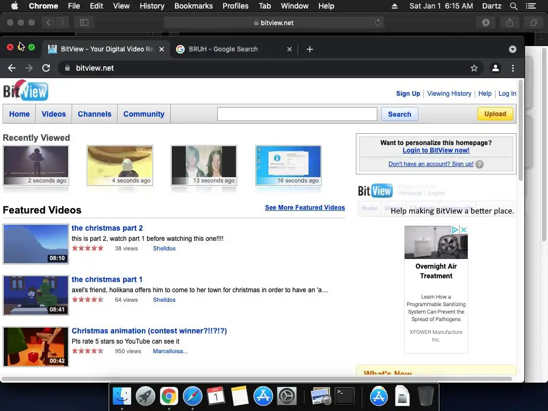Open the AdChoices info icon
548x411 pixels.
(455, 230)
